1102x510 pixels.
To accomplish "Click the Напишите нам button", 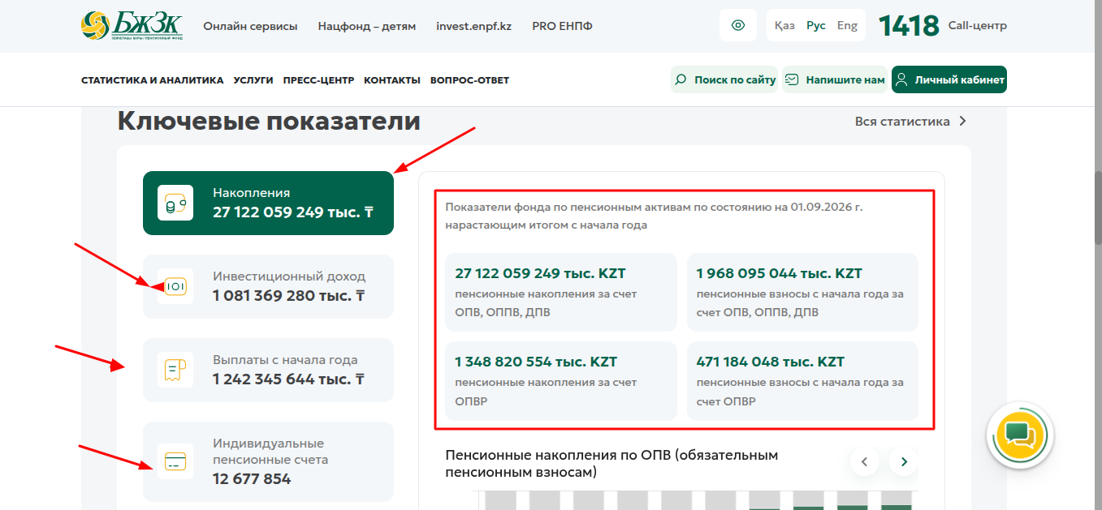I will pos(835,79).
